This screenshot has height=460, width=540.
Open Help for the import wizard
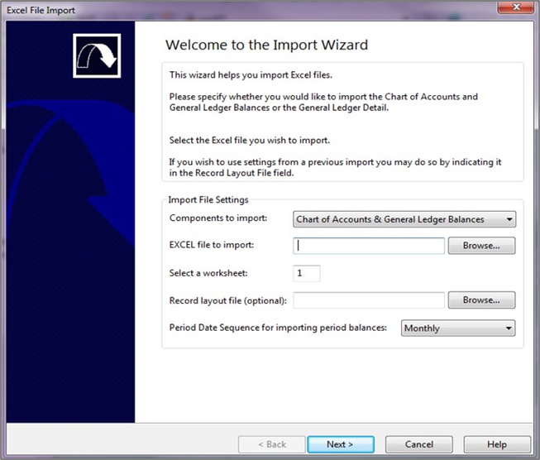(x=497, y=444)
